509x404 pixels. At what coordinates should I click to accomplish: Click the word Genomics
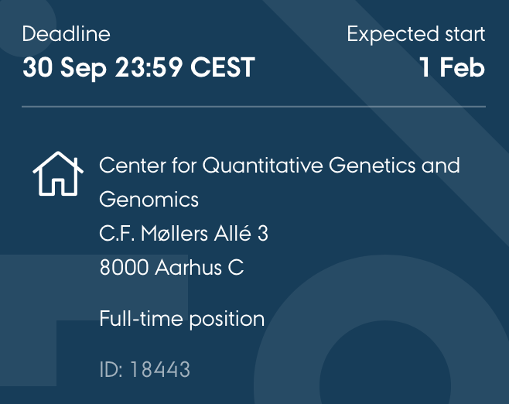[149, 200]
